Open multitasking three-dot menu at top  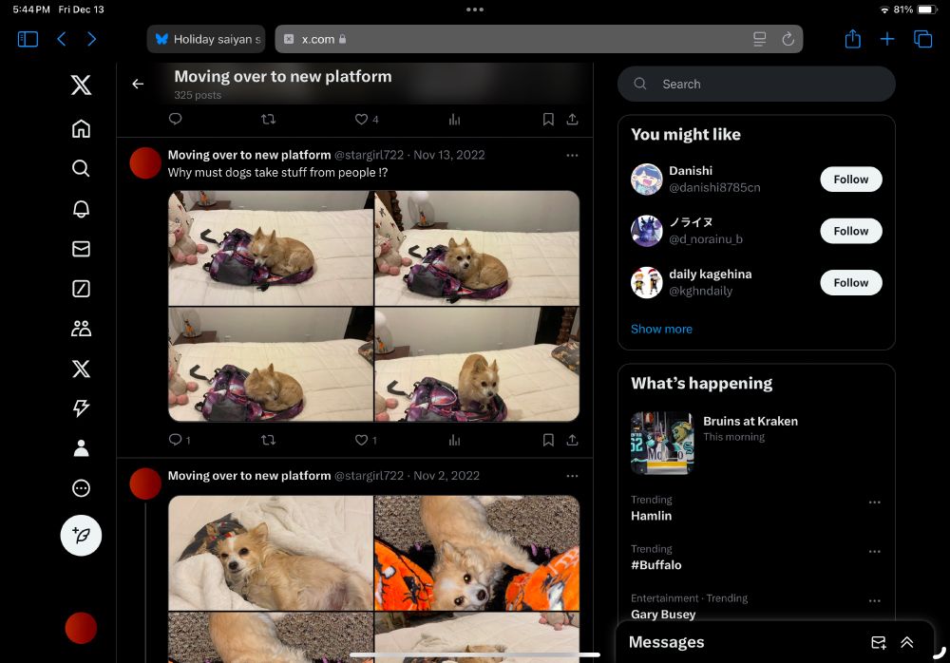click(475, 9)
